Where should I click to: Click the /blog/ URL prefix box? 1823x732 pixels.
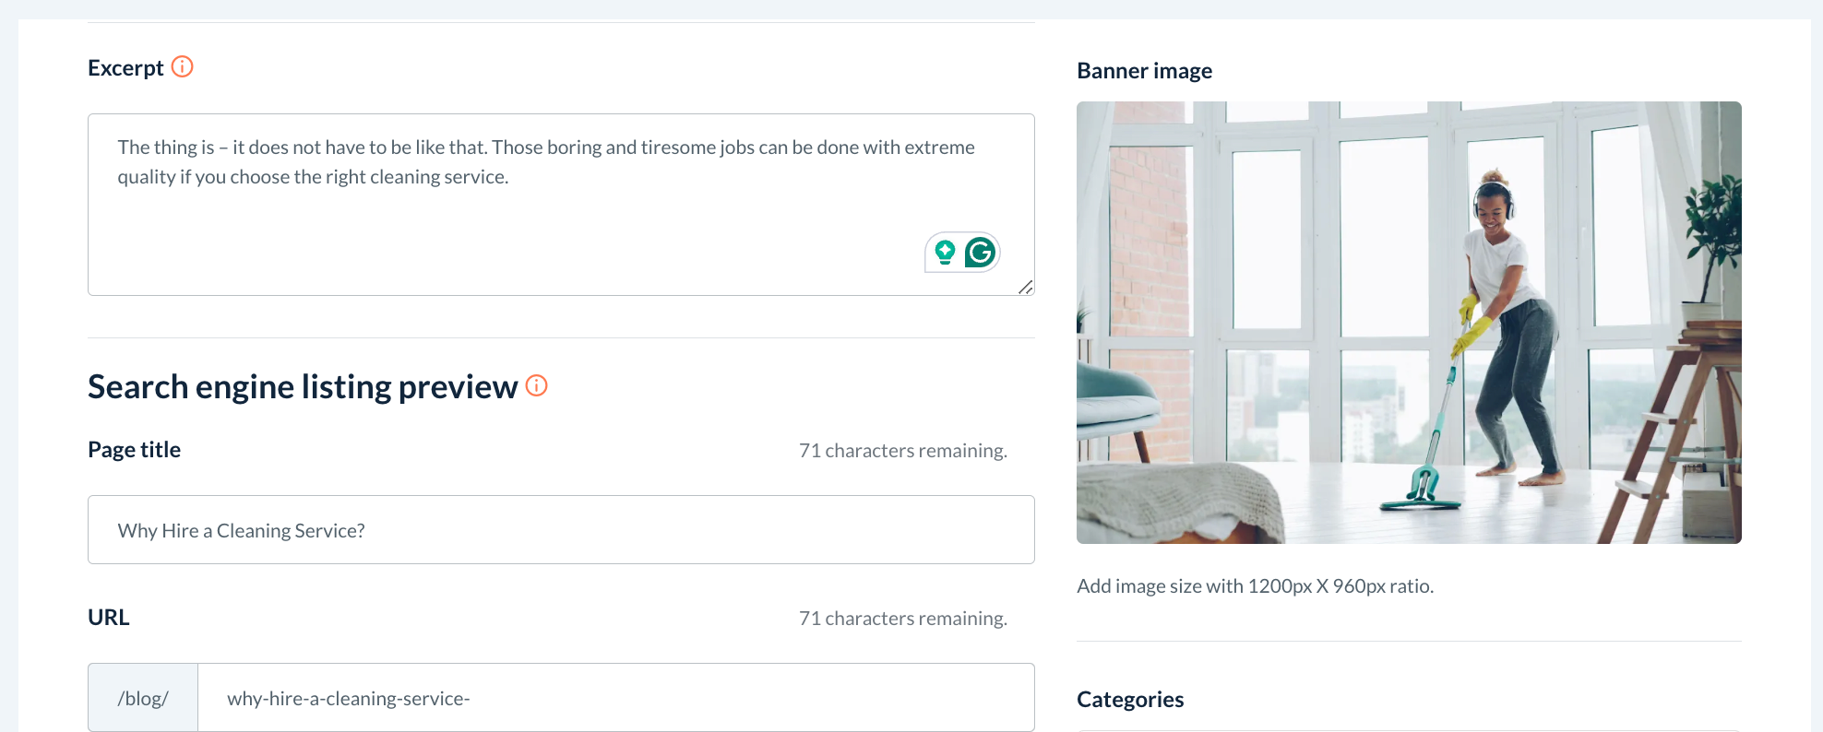pos(143,698)
